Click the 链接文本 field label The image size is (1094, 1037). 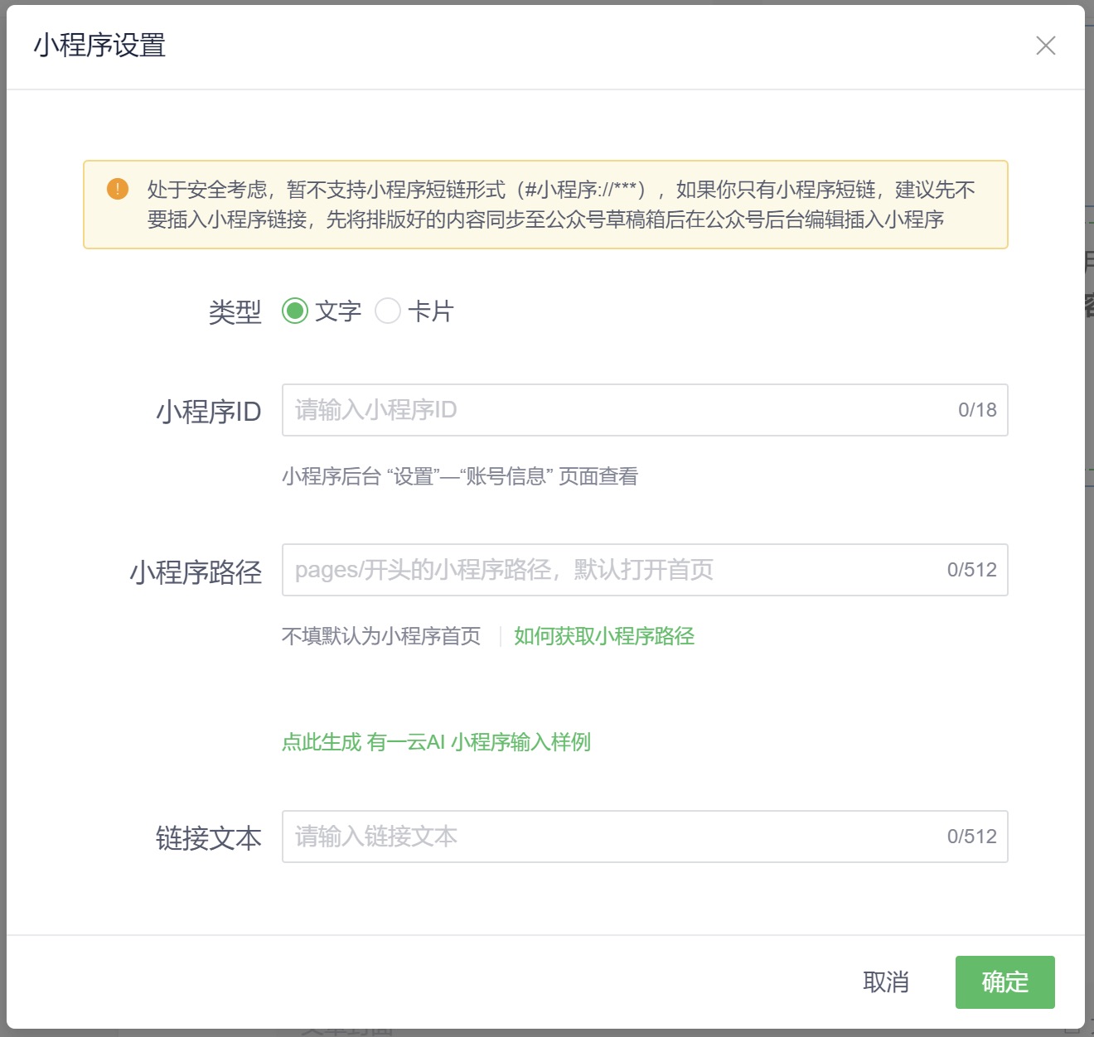point(209,839)
